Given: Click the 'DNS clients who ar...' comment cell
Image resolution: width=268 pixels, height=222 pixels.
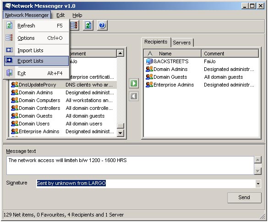Looking at the screenshot, I should click(x=89, y=85).
